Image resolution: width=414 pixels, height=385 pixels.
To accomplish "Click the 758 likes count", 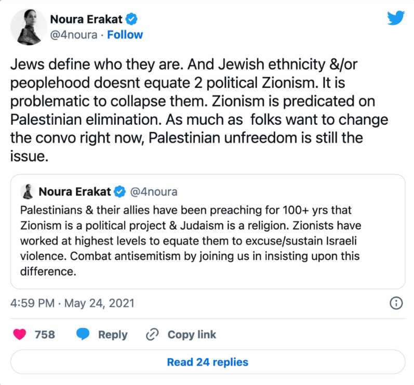I will 45,335.
